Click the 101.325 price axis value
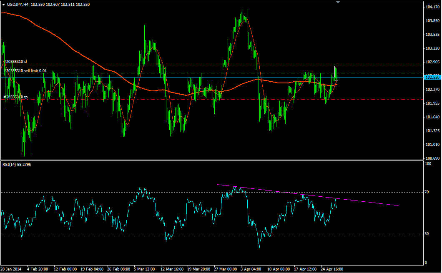This screenshot has height=273, width=442. click(x=433, y=131)
